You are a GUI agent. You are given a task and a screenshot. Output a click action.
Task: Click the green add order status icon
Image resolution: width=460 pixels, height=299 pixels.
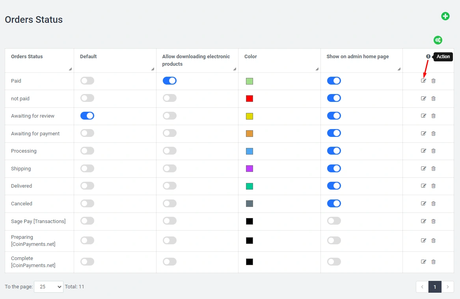[445, 16]
